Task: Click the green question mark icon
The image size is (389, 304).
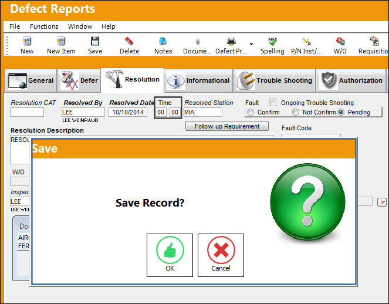Action: pyautogui.click(x=307, y=201)
